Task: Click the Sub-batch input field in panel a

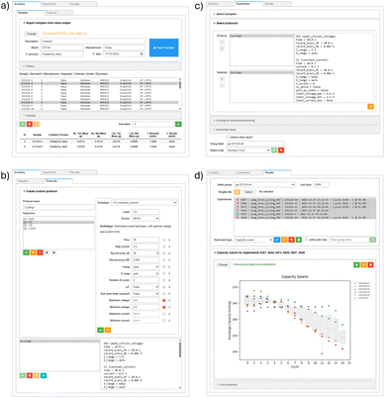Action: (x=153, y=124)
